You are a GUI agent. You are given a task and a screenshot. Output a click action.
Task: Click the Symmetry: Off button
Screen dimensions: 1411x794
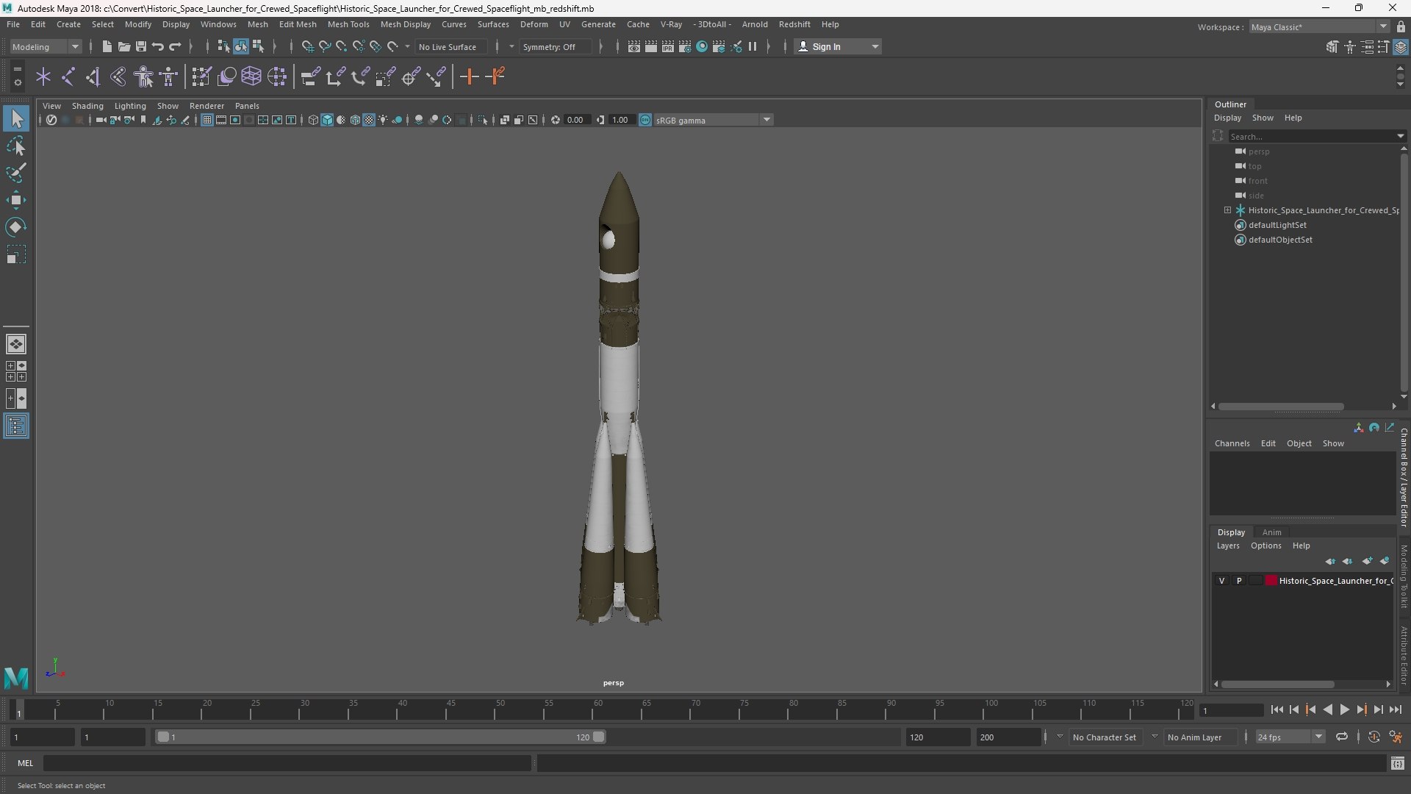(556, 46)
